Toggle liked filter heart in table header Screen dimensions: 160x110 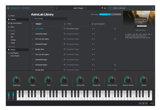click(x=33, y=24)
